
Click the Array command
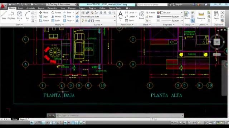pos(67,21)
